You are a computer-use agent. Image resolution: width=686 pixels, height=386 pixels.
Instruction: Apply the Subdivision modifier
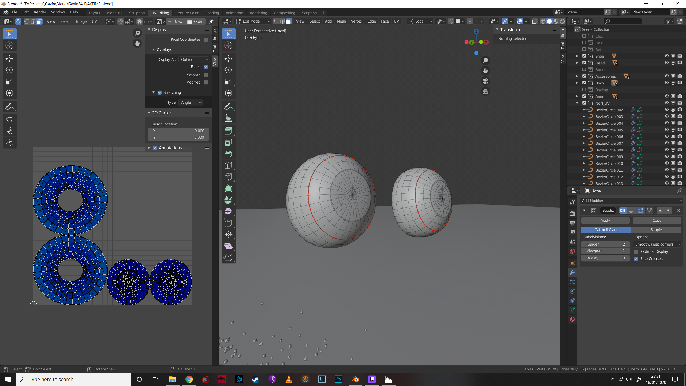coord(605,220)
